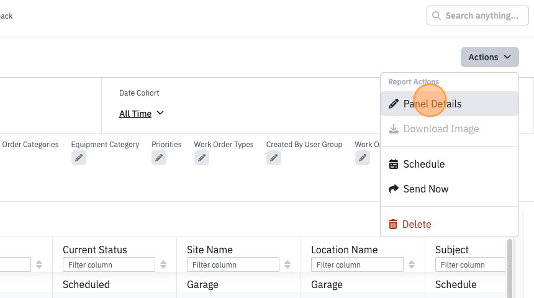Screen dimensions: 534x298
Task: Select Panel Details from Report Actions
Action: click(x=450, y=104)
